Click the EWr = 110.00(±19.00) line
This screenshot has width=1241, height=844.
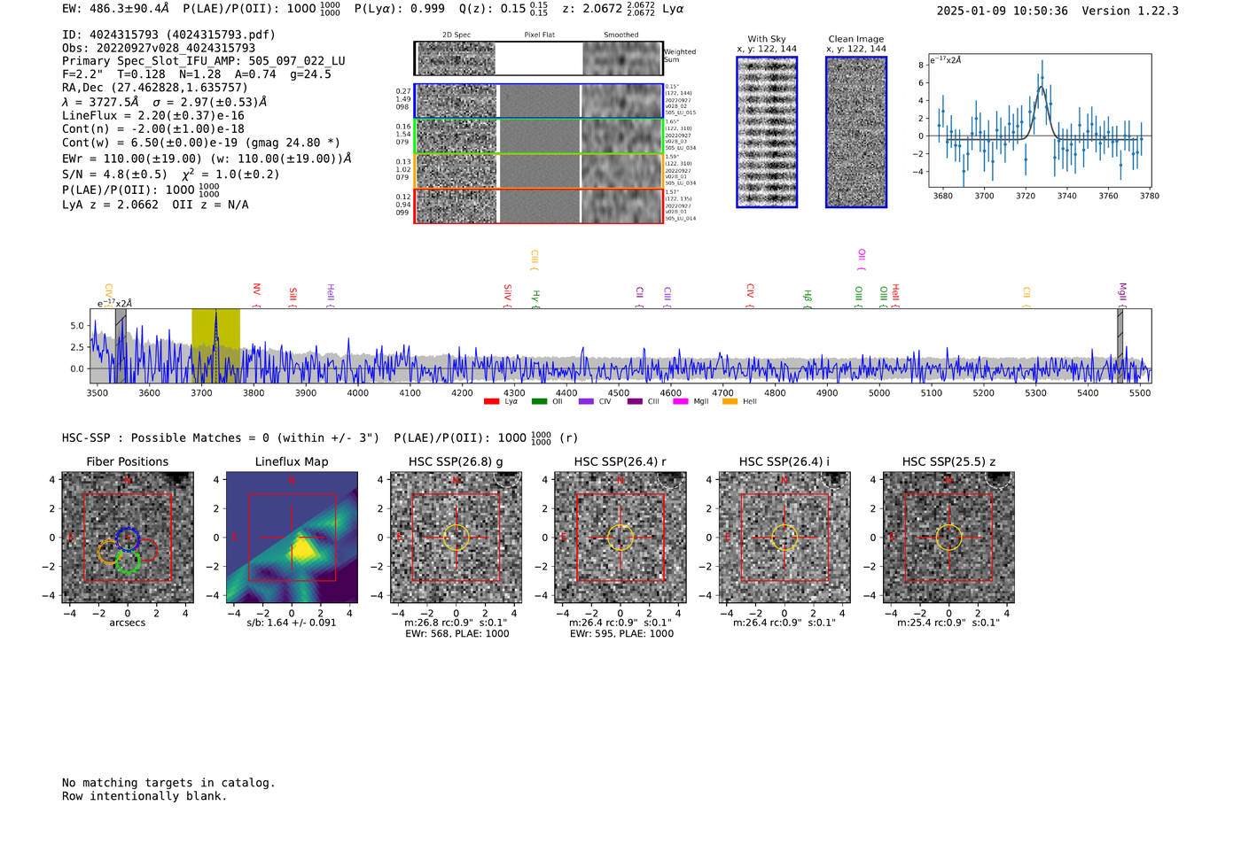click(x=207, y=159)
